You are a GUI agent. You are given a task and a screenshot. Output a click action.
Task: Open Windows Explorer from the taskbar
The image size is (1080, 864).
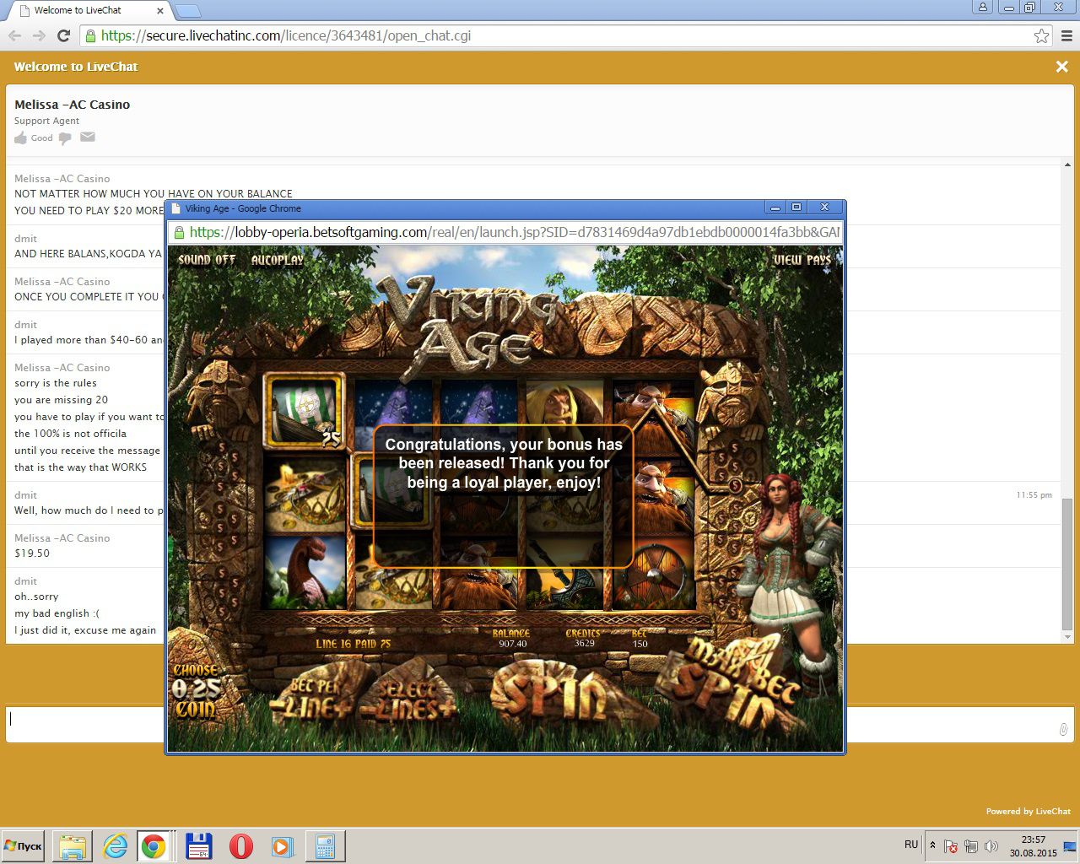pyautogui.click(x=73, y=846)
